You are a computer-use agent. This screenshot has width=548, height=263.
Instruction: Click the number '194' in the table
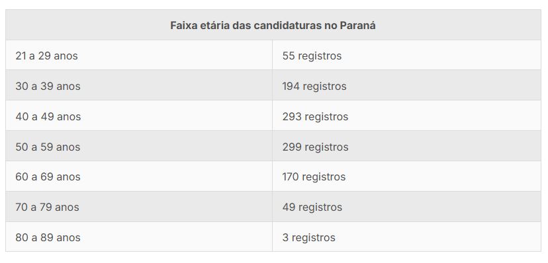pos(291,86)
